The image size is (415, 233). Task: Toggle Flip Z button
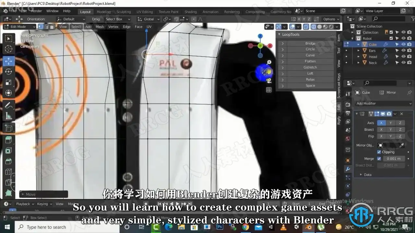pyautogui.click(x=400, y=136)
